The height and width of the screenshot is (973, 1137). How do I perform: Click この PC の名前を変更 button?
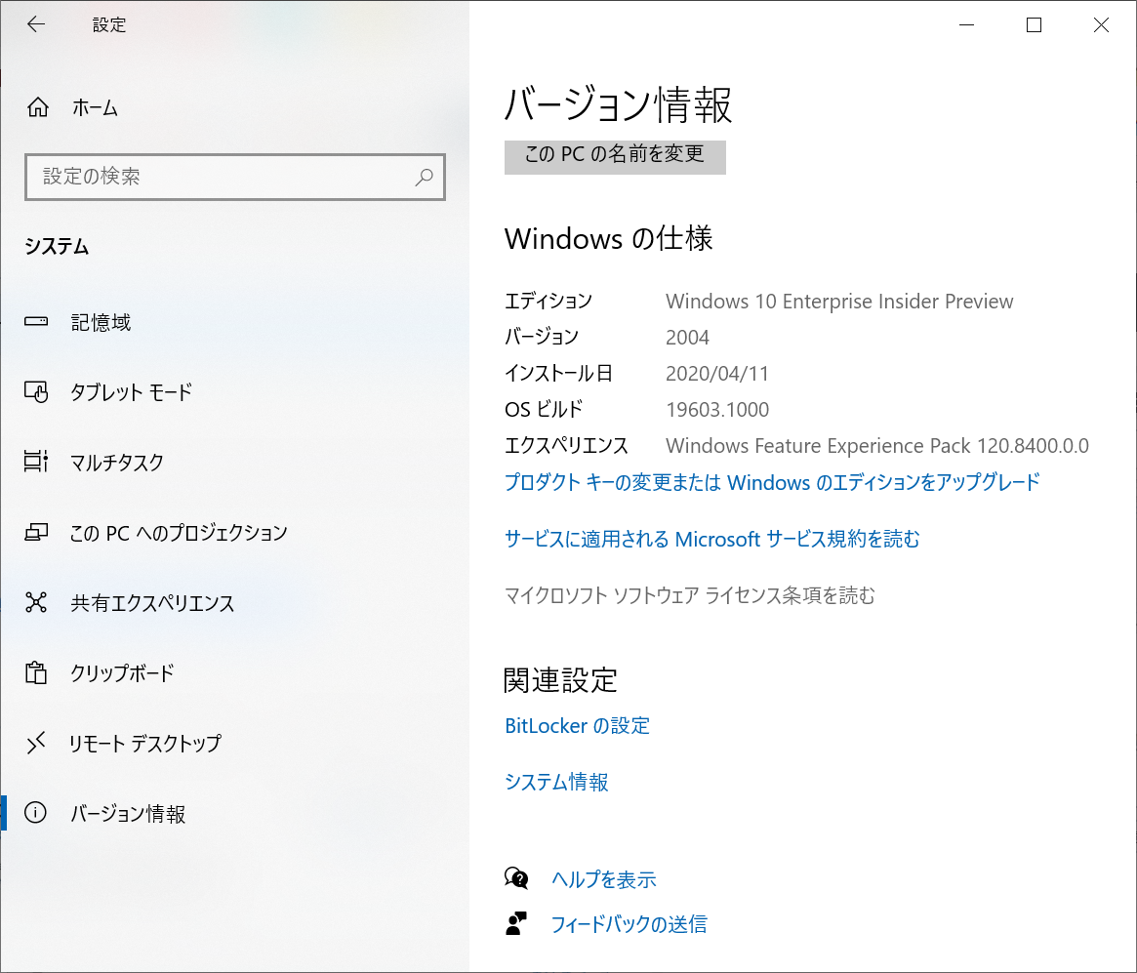point(615,156)
